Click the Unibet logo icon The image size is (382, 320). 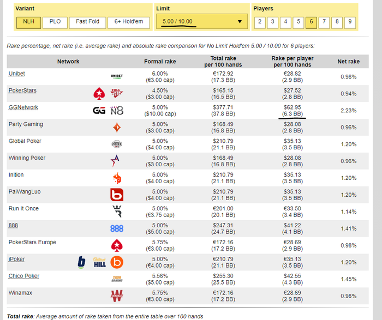pyautogui.click(x=117, y=76)
